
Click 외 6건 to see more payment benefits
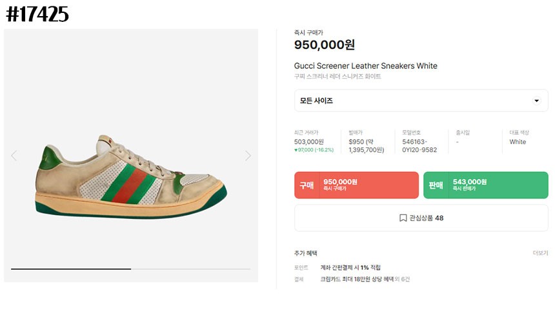[x=403, y=279]
